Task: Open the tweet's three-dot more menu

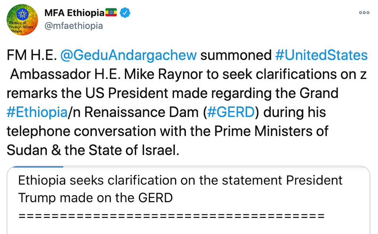Action: [x=364, y=13]
